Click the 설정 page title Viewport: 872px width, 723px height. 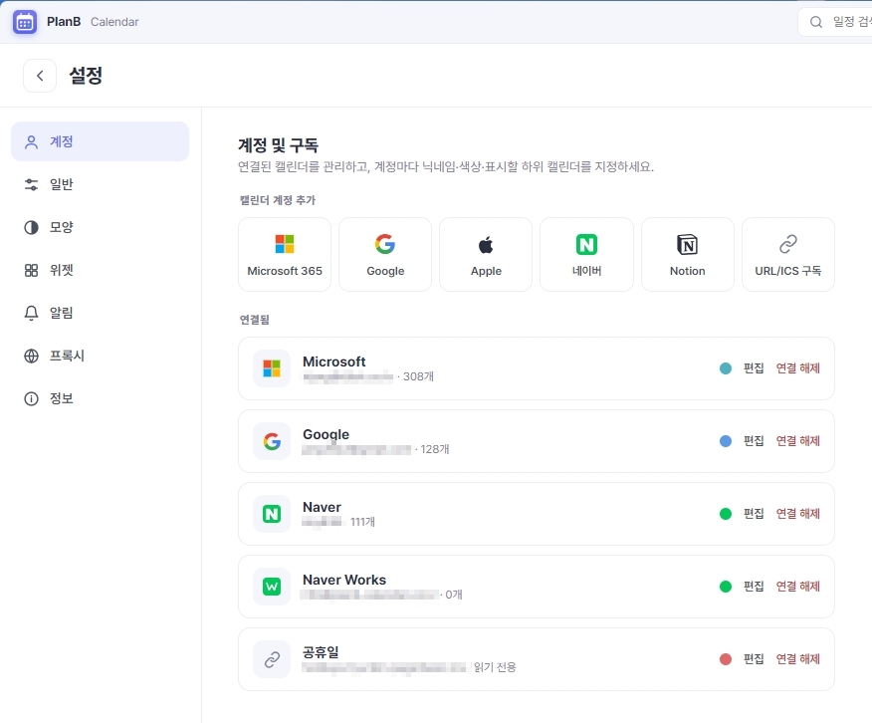(x=86, y=76)
